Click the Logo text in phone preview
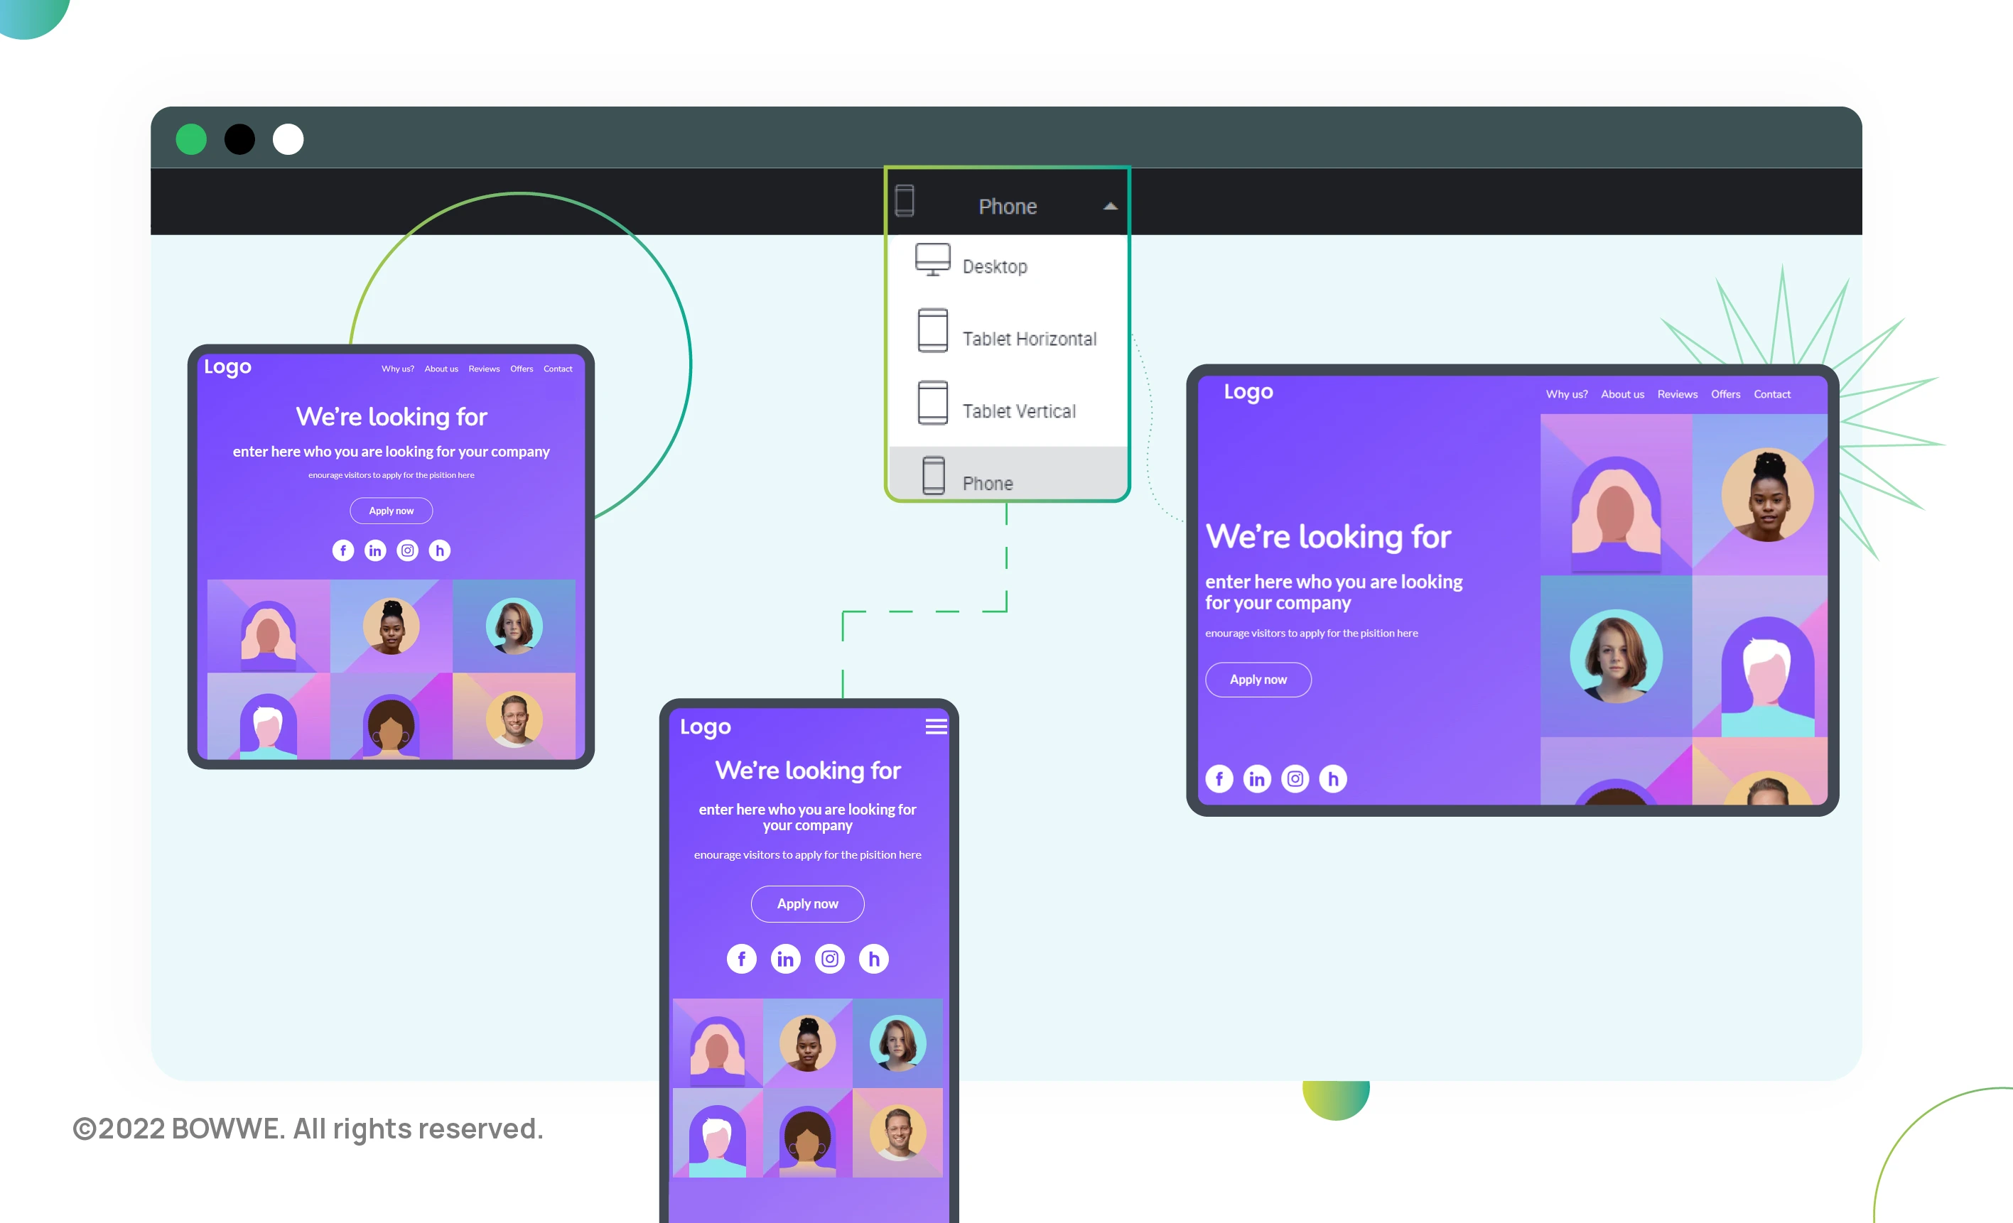This screenshot has width=2013, height=1223. [x=705, y=726]
